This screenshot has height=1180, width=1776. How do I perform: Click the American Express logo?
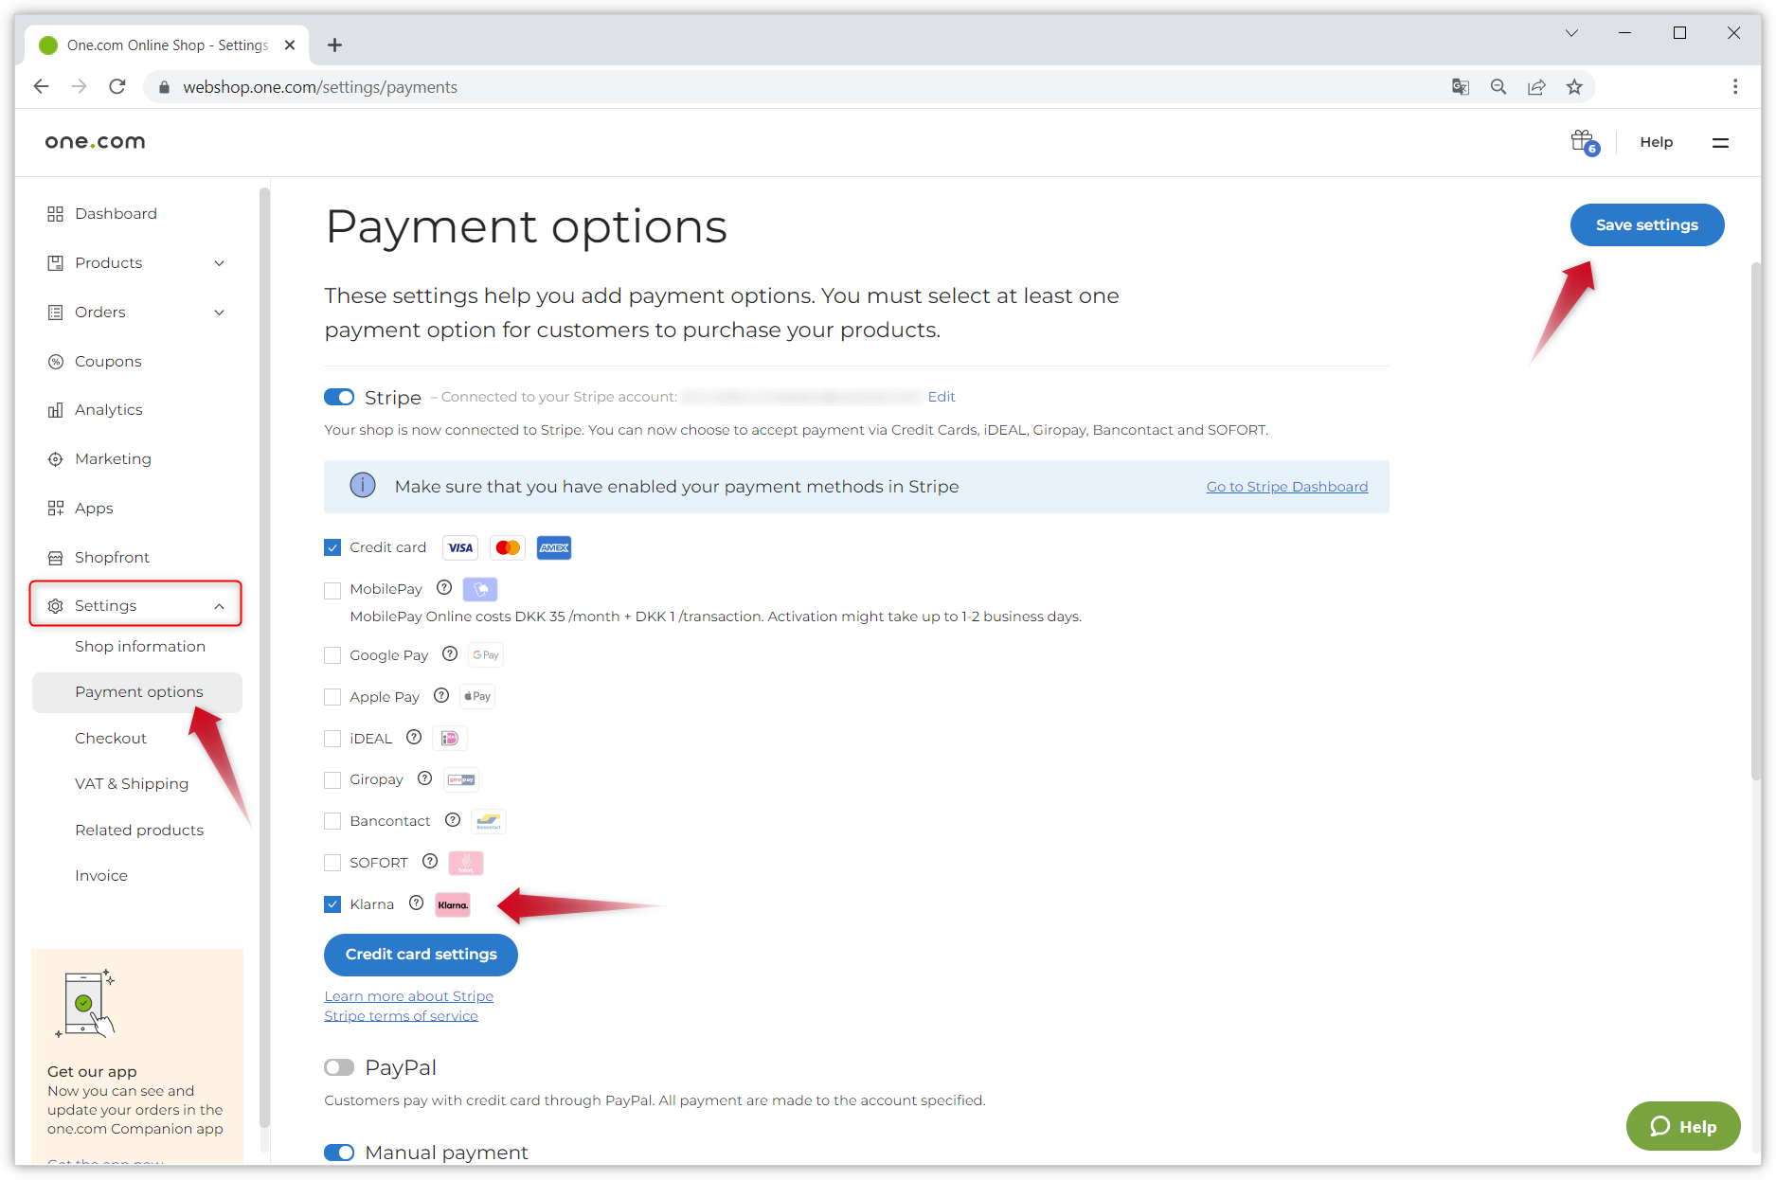pos(554,547)
